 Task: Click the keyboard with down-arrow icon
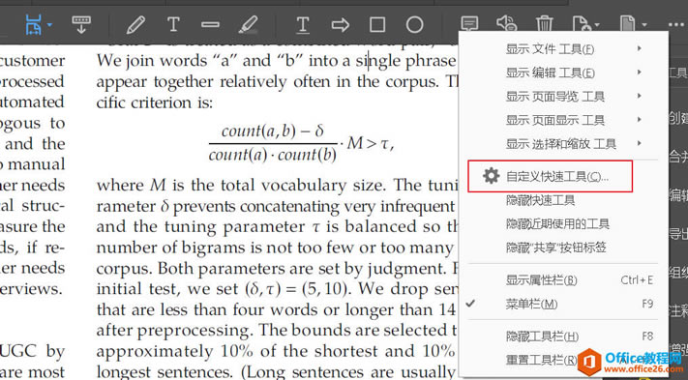pos(81,24)
